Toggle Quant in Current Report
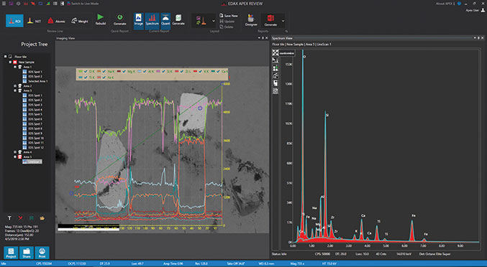This screenshot has width=487, height=267. point(165,21)
